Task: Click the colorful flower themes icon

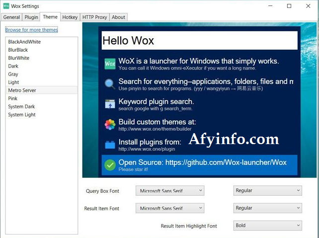Action: pos(110,124)
